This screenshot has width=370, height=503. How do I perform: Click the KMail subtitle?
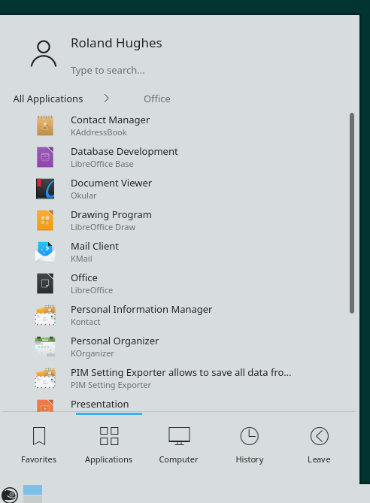pyautogui.click(x=81, y=259)
